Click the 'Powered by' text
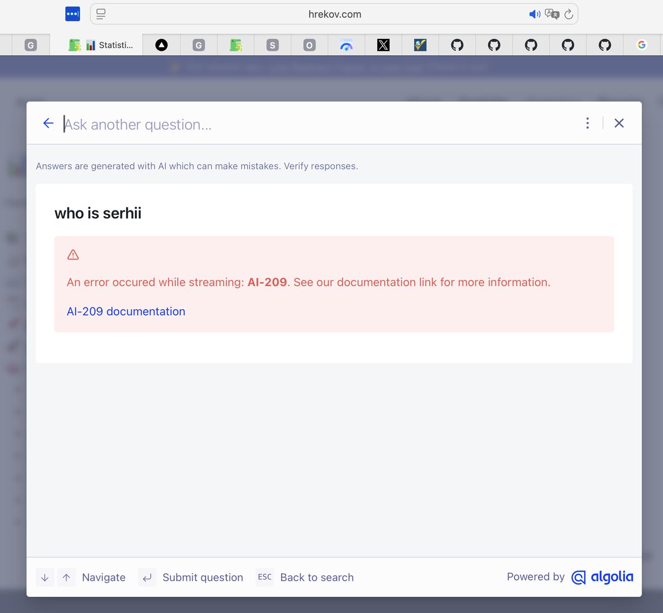The image size is (663, 613). (536, 577)
